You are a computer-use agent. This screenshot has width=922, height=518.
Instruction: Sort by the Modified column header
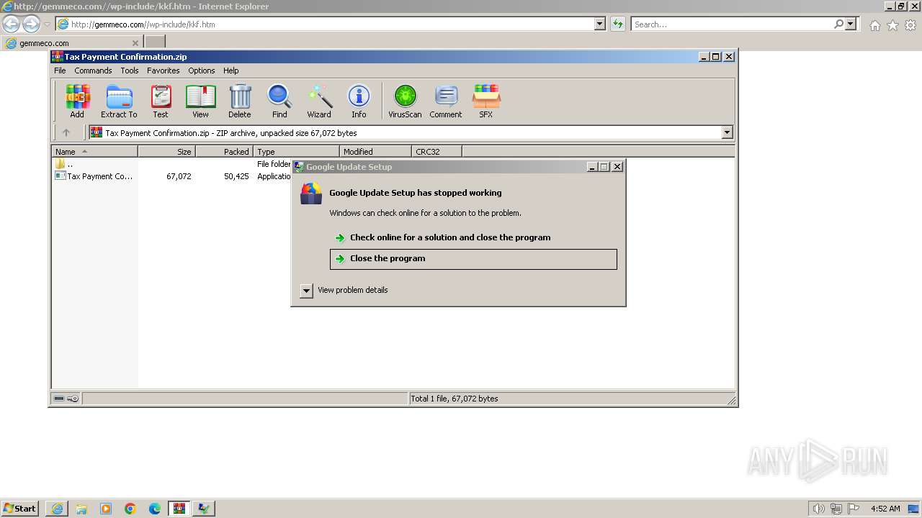[x=375, y=152]
